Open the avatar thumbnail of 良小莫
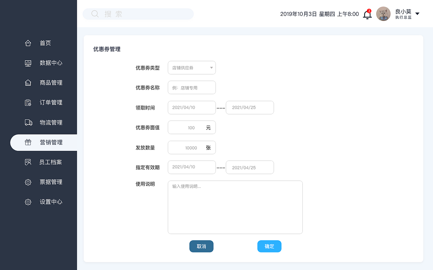433x270 pixels. (x=383, y=14)
